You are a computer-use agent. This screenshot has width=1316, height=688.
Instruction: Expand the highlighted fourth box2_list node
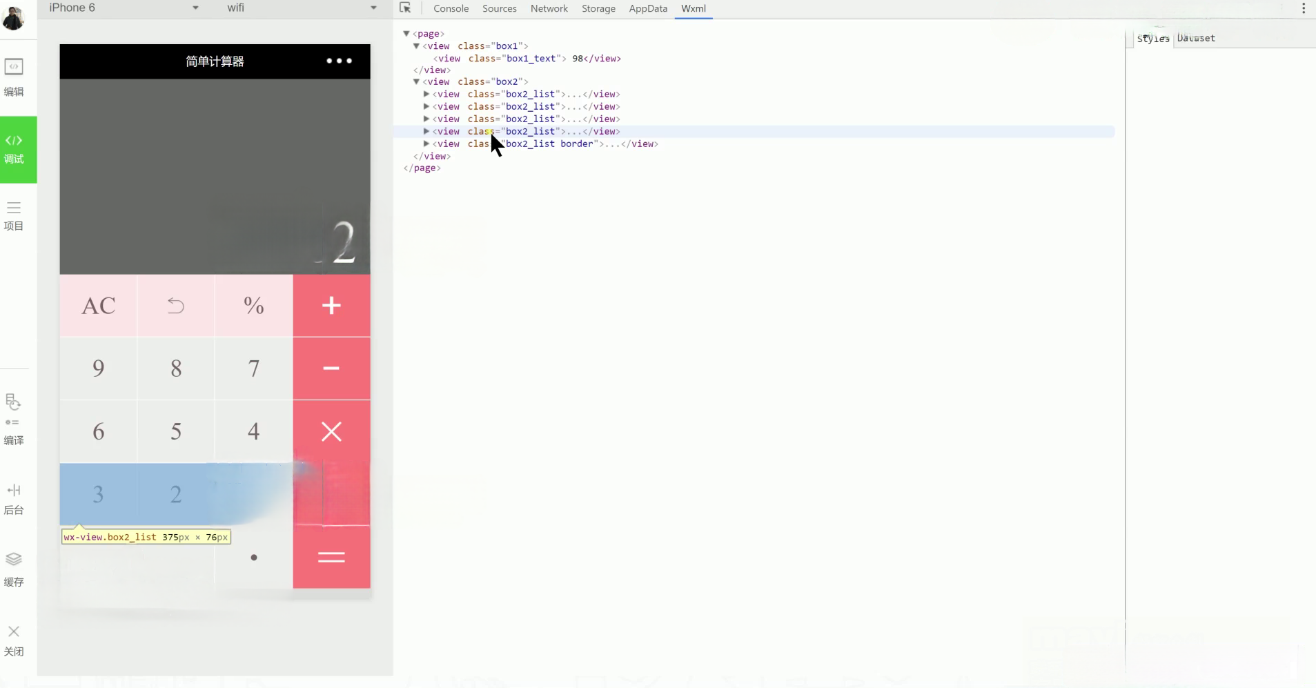pos(426,131)
